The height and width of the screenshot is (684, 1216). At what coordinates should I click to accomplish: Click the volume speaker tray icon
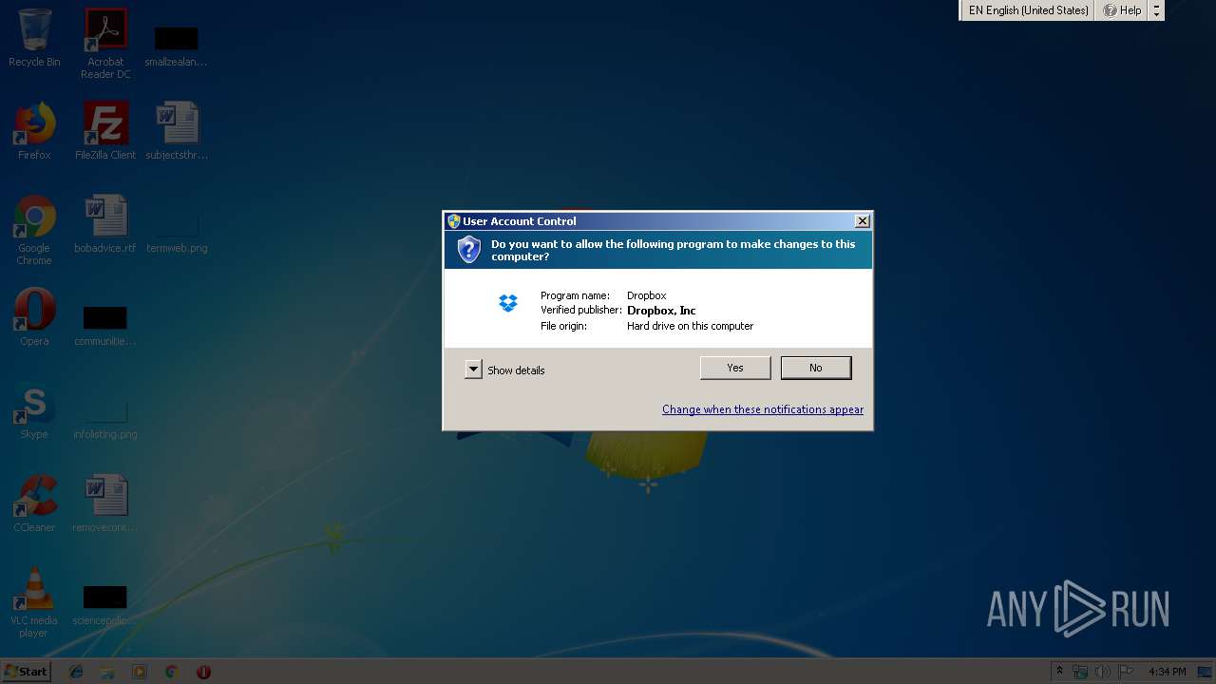click(x=1103, y=672)
